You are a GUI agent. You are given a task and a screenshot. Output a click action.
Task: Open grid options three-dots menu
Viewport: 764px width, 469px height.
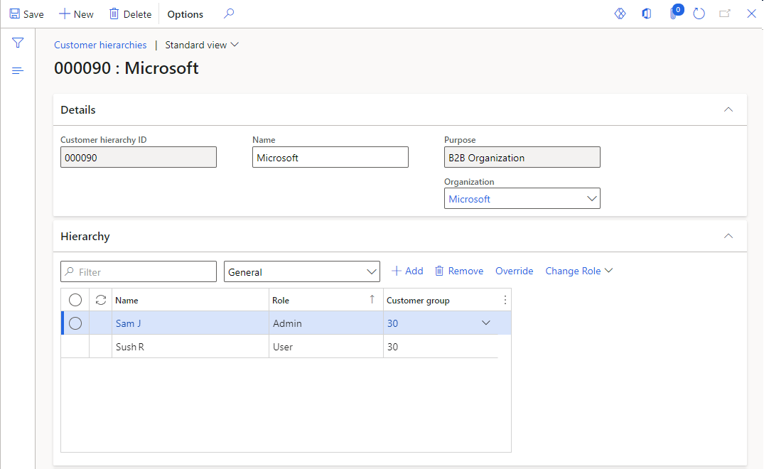[505, 300]
